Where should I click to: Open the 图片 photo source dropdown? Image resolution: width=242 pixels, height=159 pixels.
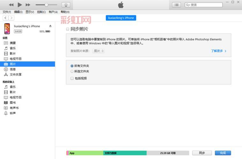tap(99, 51)
